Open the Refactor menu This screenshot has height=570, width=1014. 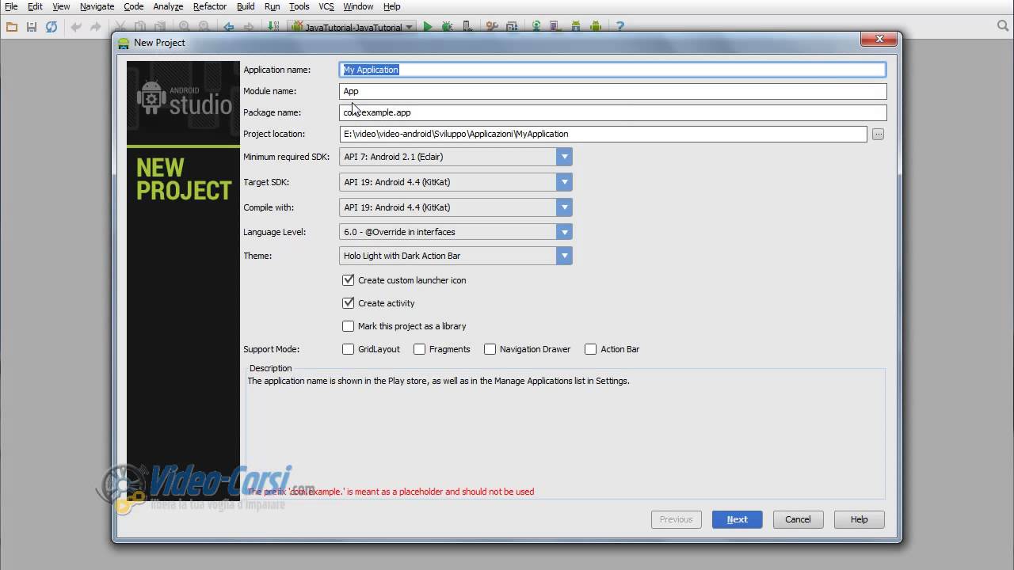pyautogui.click(x=210, y=6)
